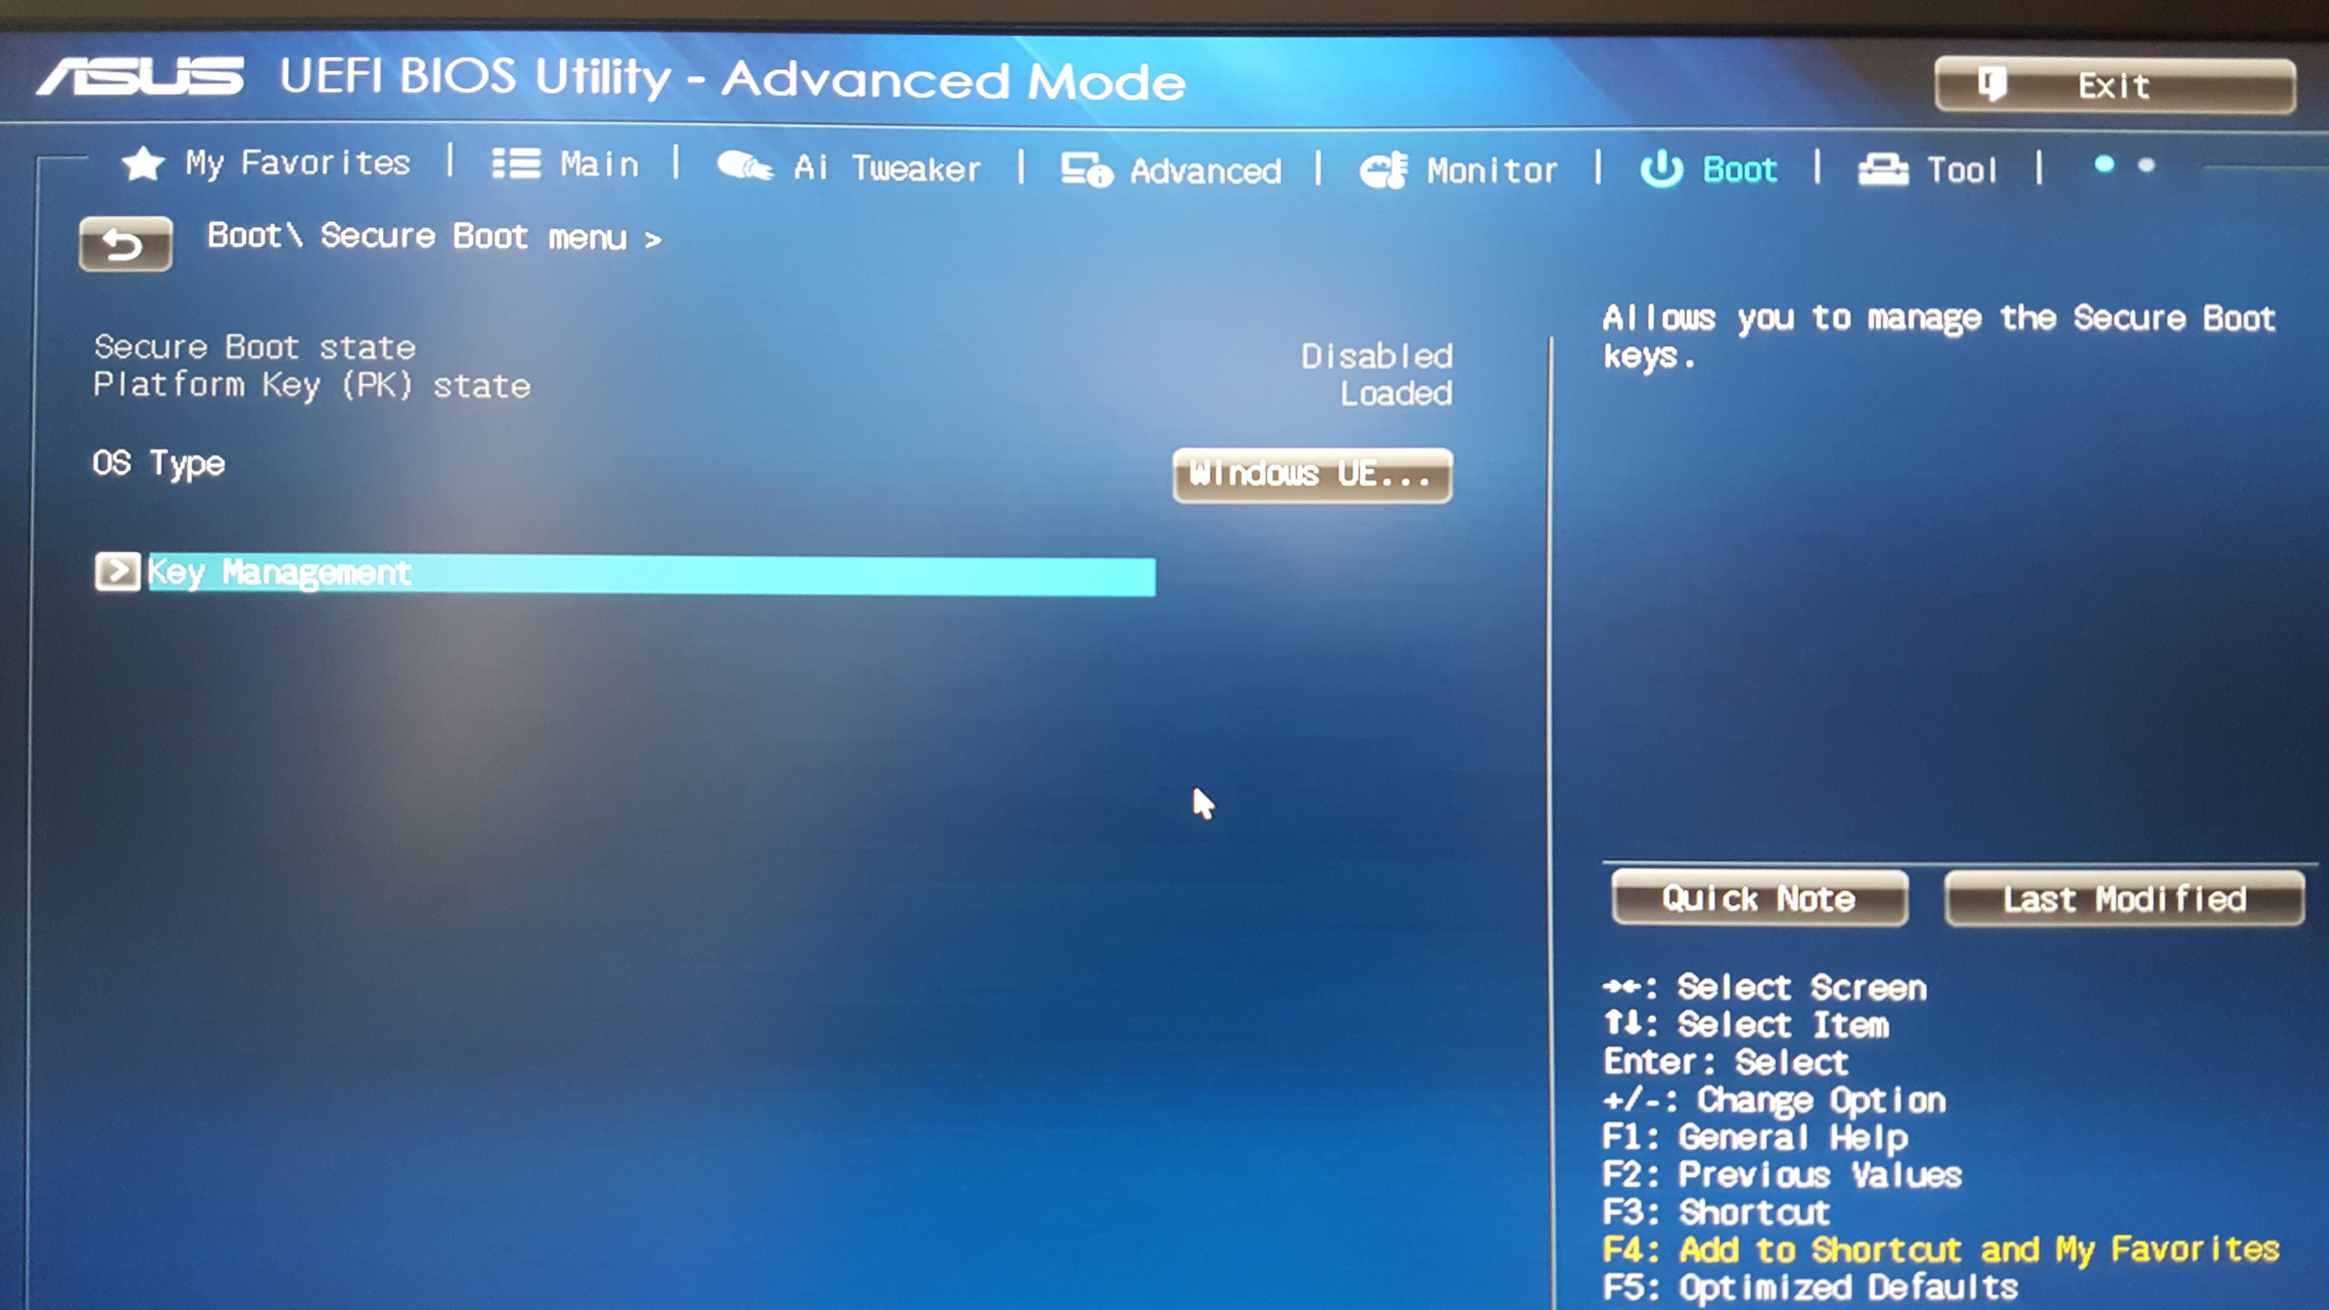
Task: Click the Boot power icon
Action: (1664, 167)
